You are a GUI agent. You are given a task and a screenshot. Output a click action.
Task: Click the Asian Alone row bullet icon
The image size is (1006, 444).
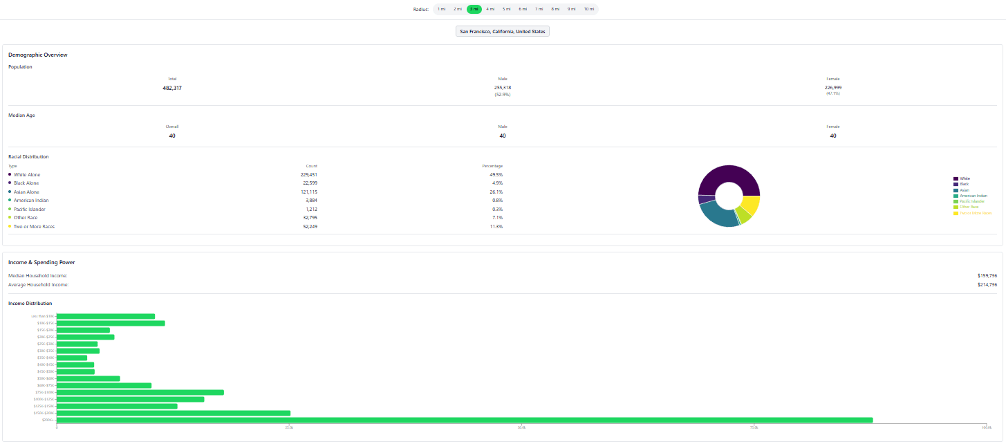pyautogui.click(x=10, y=192)
